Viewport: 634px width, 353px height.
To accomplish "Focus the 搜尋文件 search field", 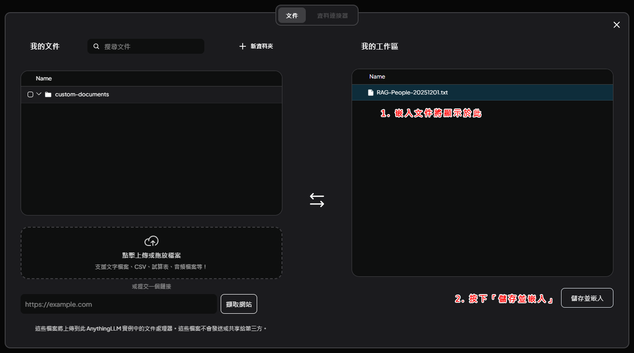I will 151,47.
